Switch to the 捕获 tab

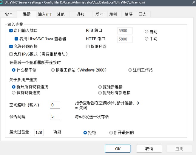(129, 14)
